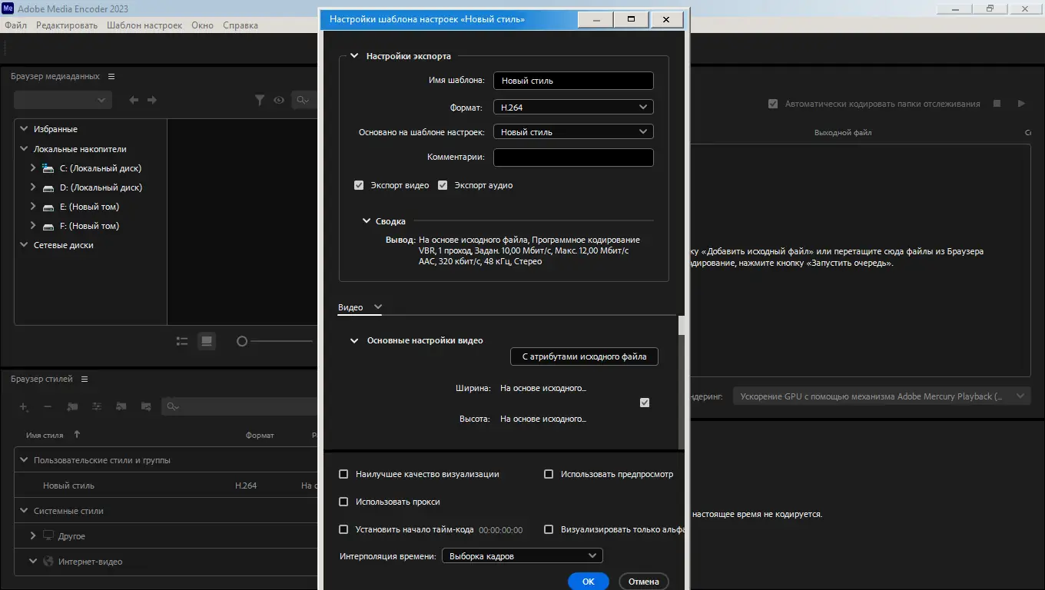Viewport: 1045px width, 590px height.
Task: Uncheck the Экспорт видео checkbox
Action: (359, 185)
